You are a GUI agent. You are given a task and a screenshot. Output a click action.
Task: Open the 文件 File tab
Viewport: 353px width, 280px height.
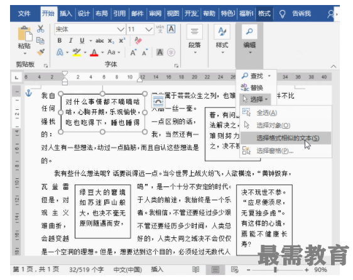pyautogui.click(x=24, y=14)
